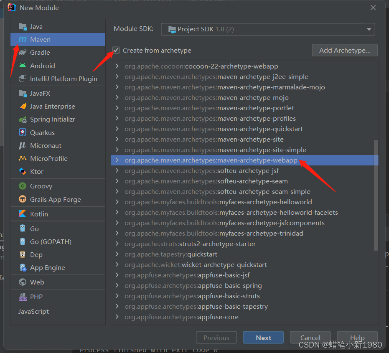Click the Next button

pyautogui.click(x=263, y=338)
